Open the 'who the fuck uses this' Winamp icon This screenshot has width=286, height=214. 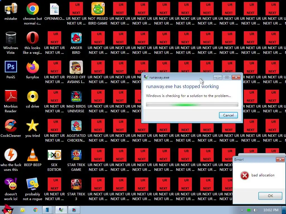tap(11, 155)
